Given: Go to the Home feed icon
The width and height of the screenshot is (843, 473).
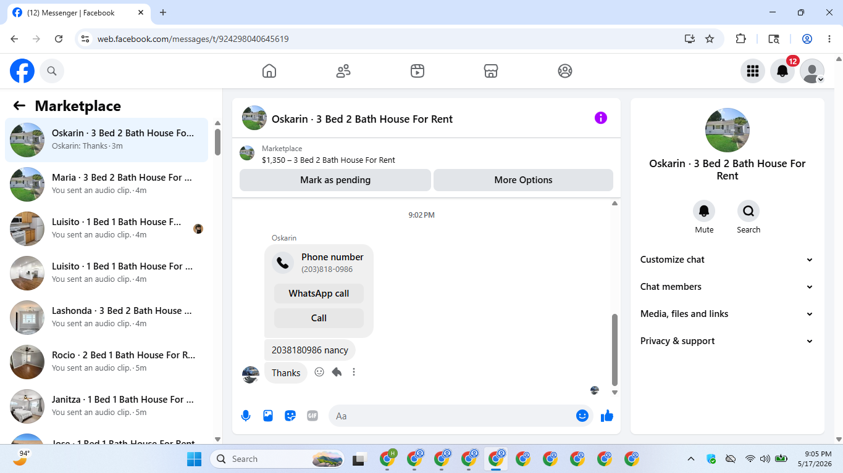Looking at the screenshot, I should [x=269, y=71].
